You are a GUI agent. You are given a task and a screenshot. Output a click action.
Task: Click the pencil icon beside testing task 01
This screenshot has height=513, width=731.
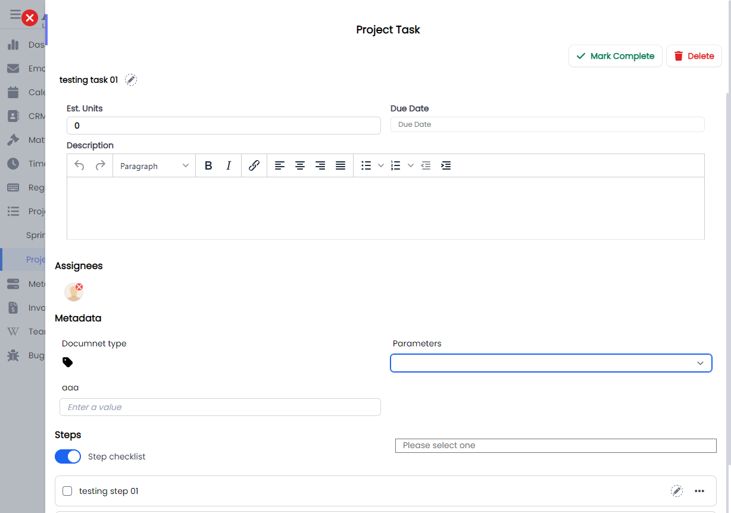[x=131, y=80]
